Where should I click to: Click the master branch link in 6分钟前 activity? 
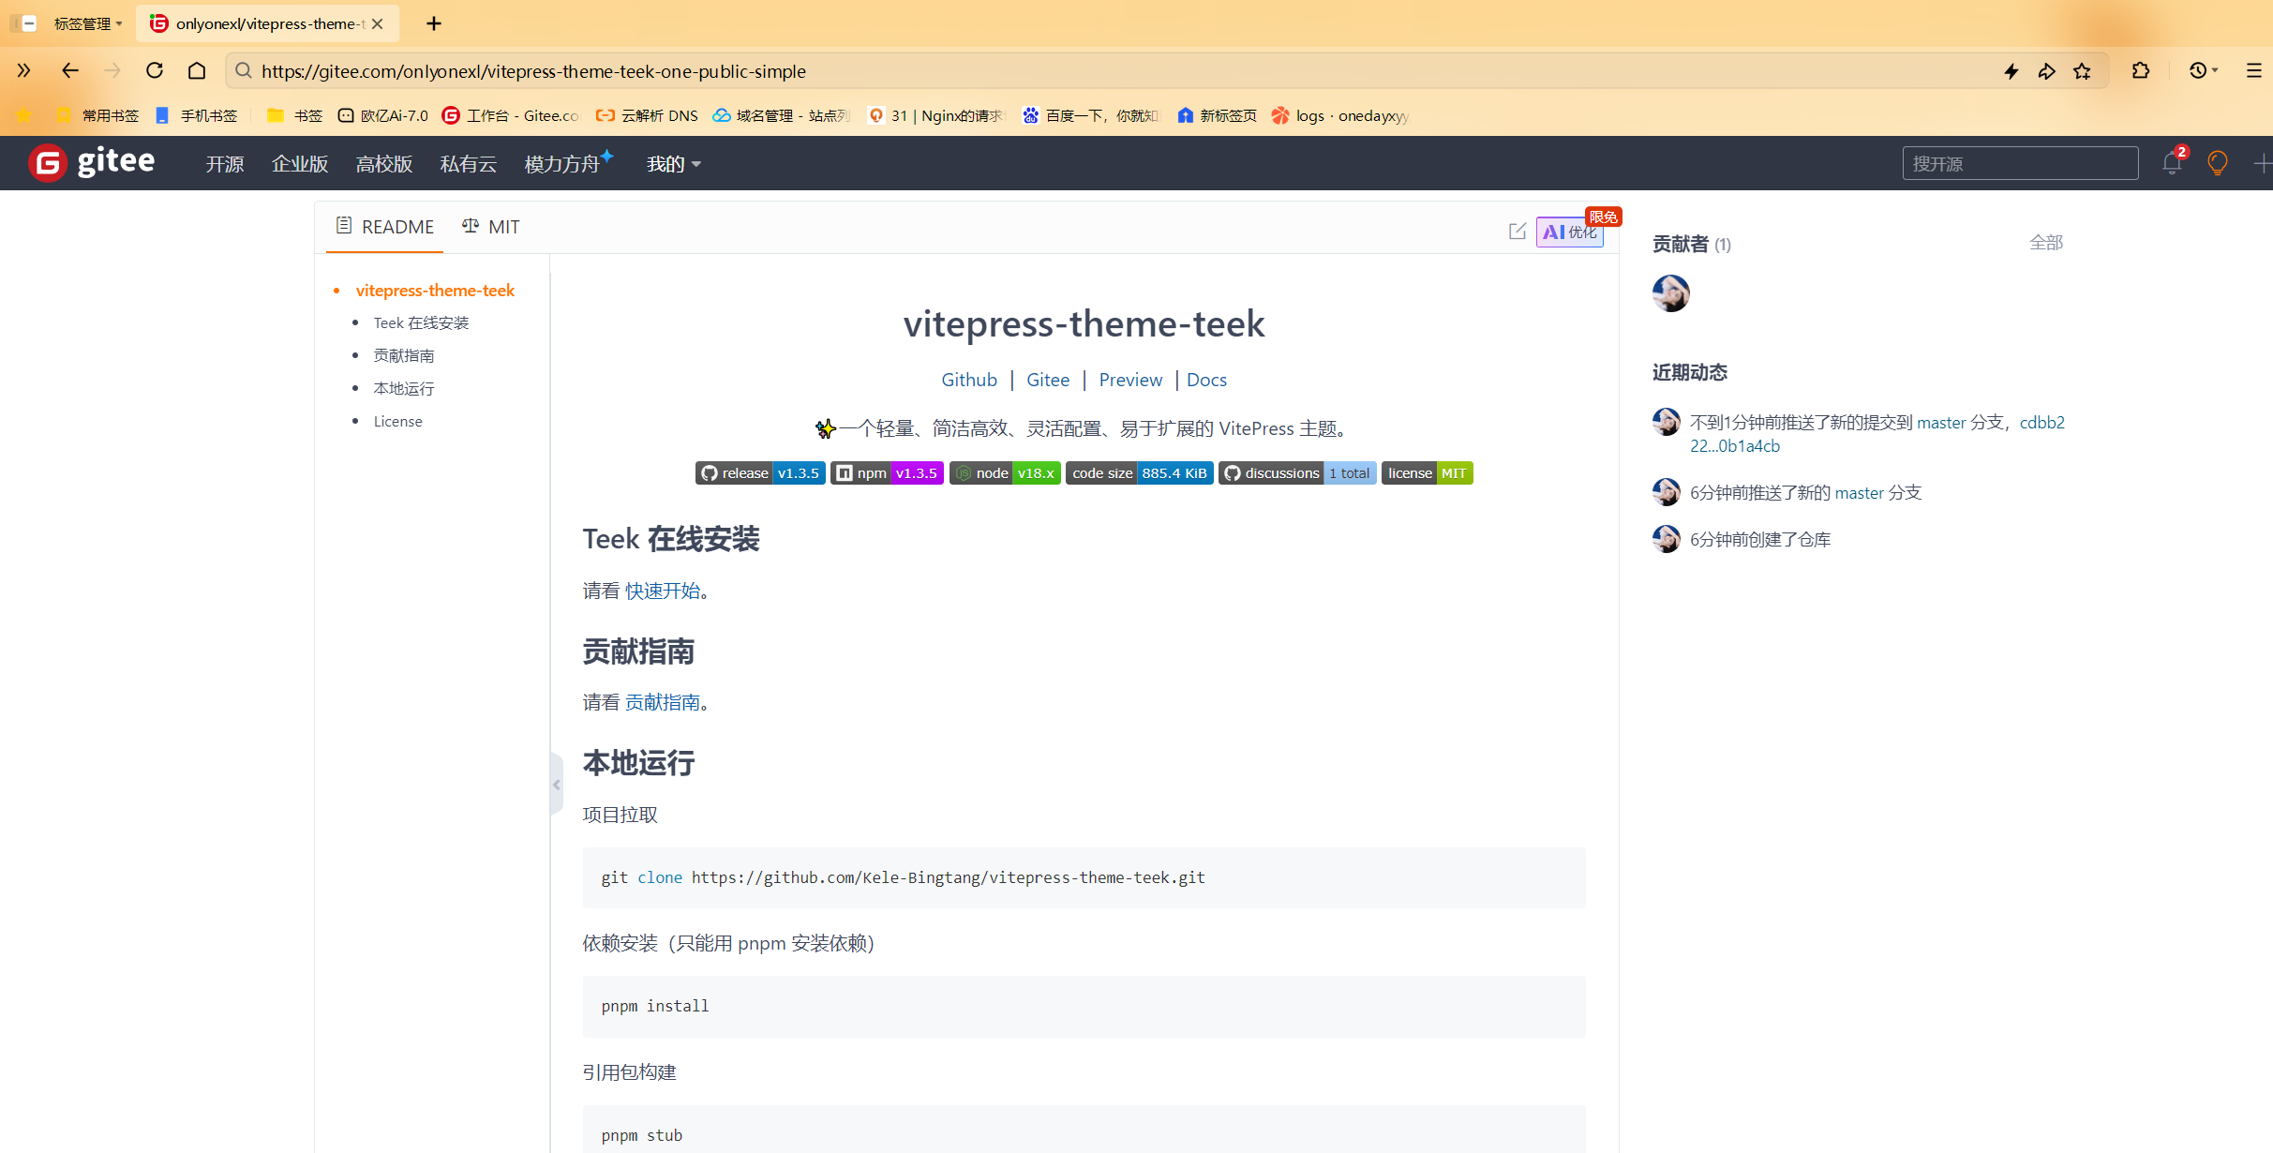1859,493
